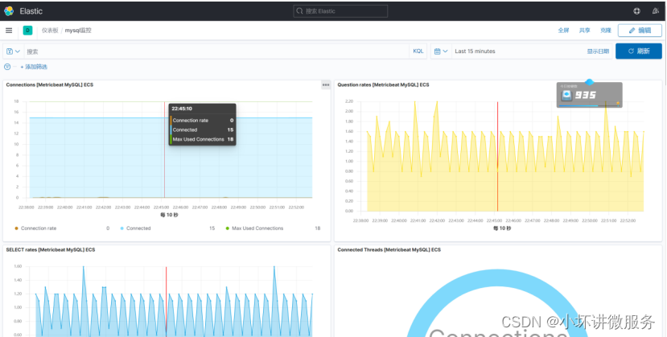Click the Question rates panel title
This screenshot has width=667, height=337.
[383, 85]
